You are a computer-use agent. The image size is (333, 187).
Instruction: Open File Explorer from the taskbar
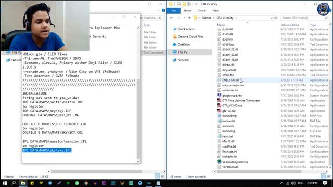point(23,183)
